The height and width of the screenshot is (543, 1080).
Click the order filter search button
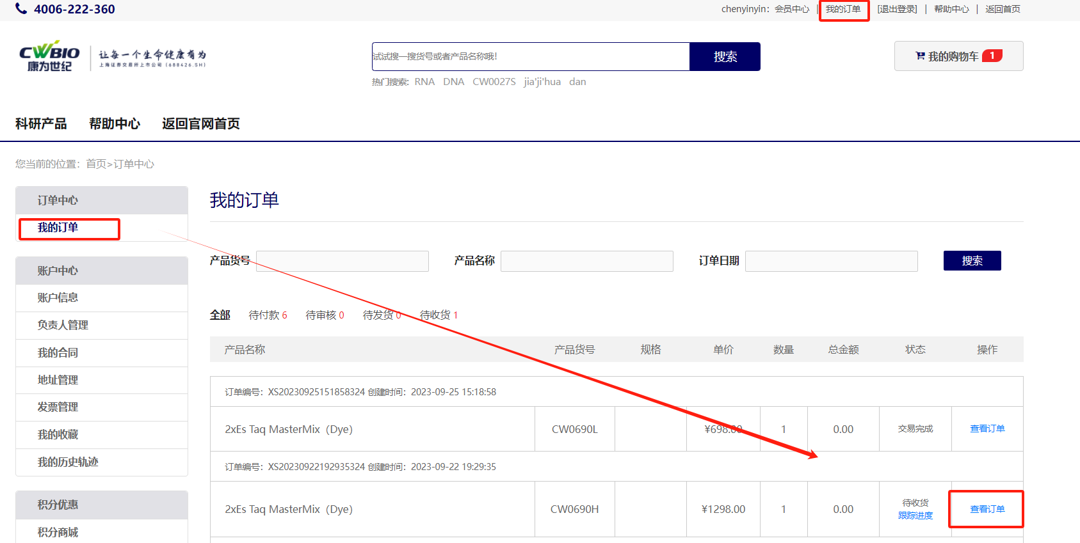(971, 261)
